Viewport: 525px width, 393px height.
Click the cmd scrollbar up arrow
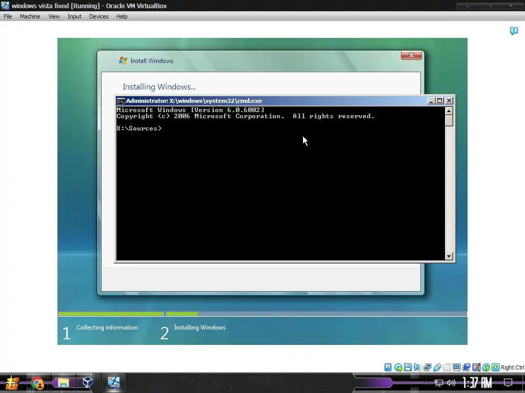click(449, 111)
